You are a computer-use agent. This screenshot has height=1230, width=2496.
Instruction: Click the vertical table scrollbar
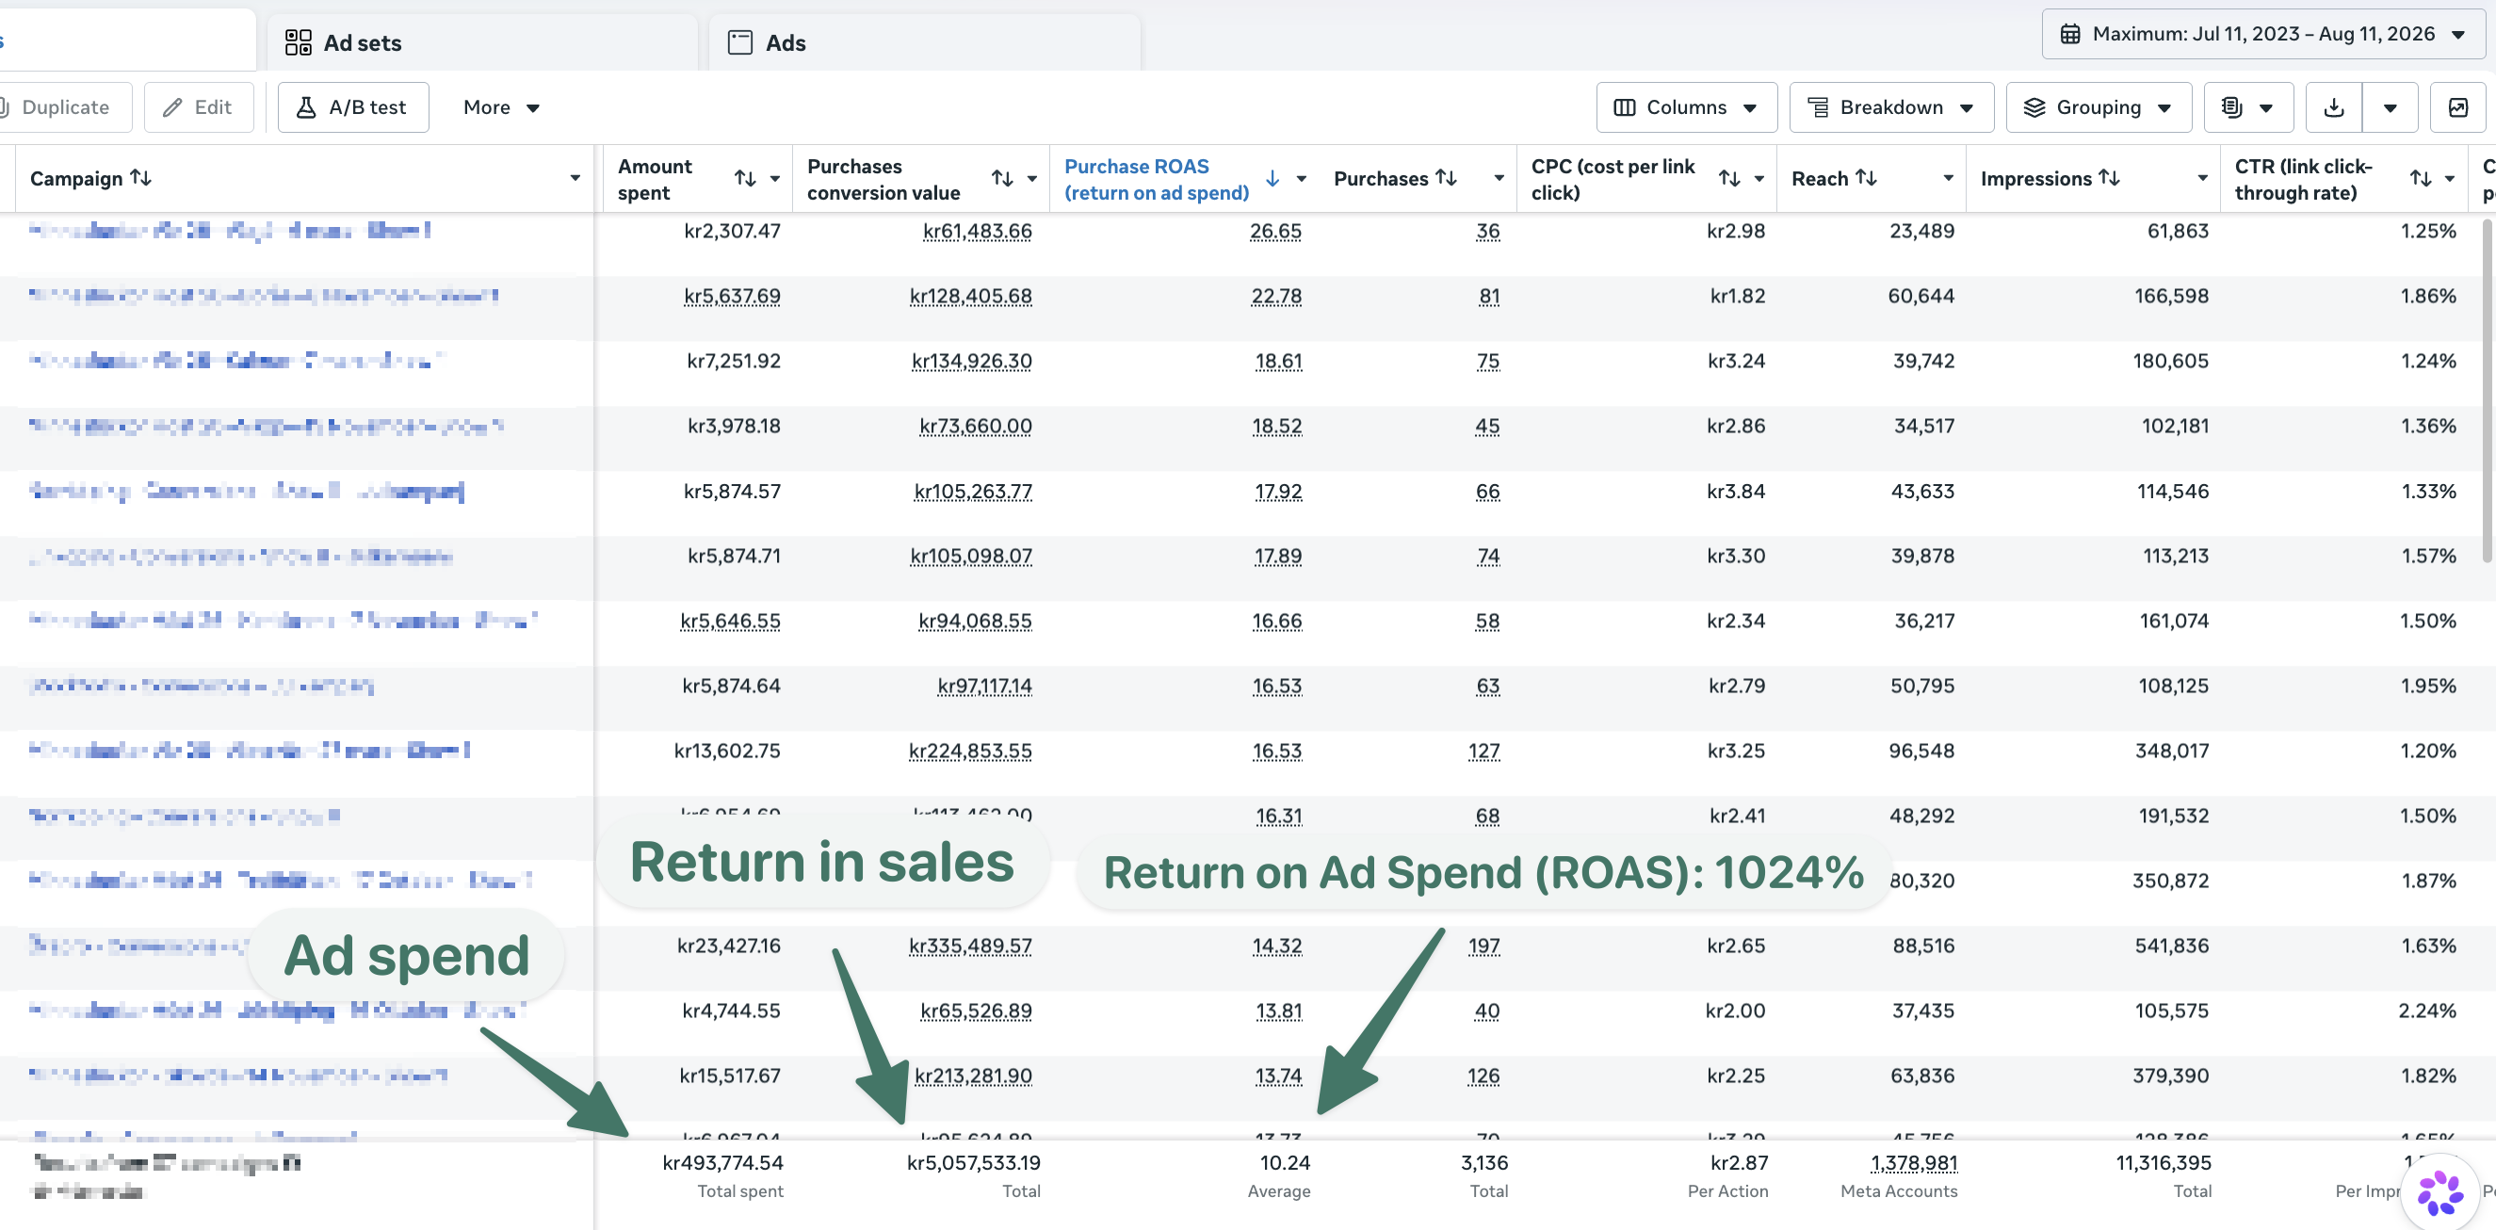[x=2487, y=391]
